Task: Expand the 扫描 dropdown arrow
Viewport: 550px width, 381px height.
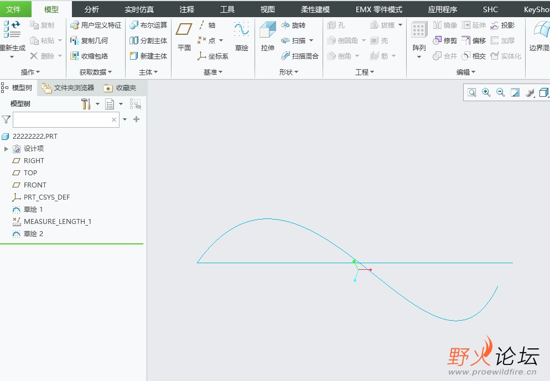Action: (x=311, y=41)
